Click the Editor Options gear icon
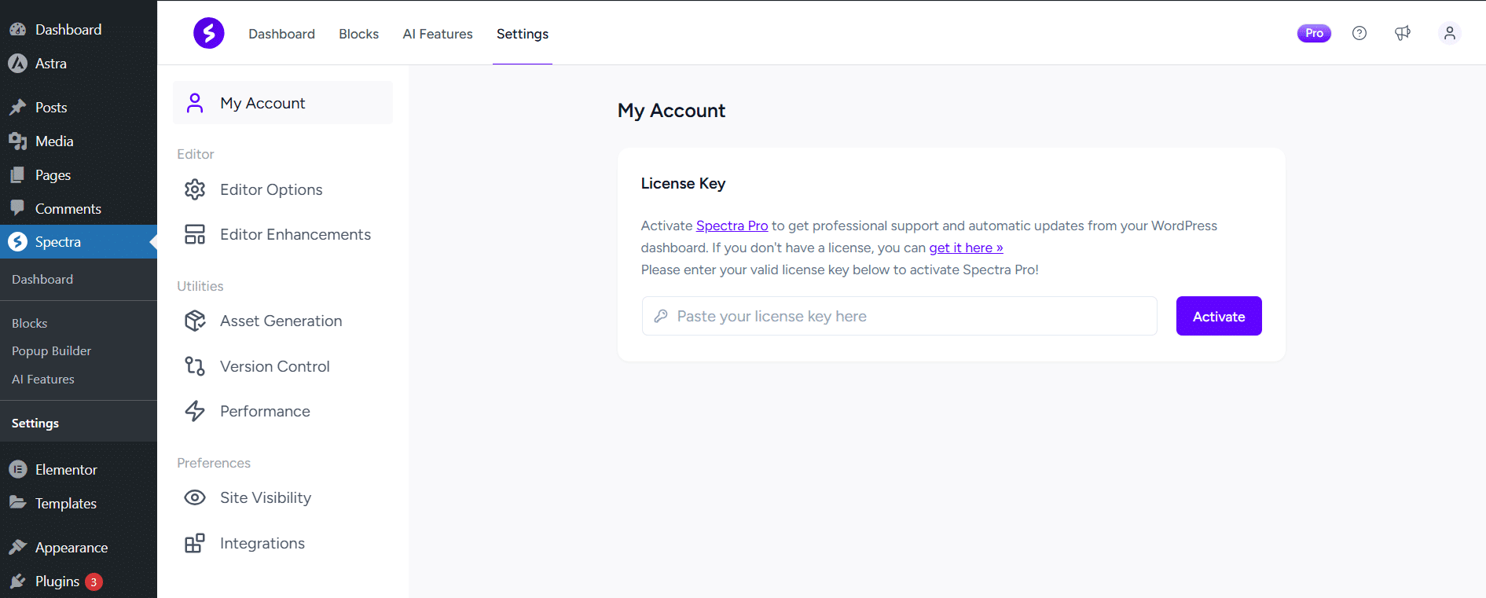The image size is (1486, 598). [195, 189]
